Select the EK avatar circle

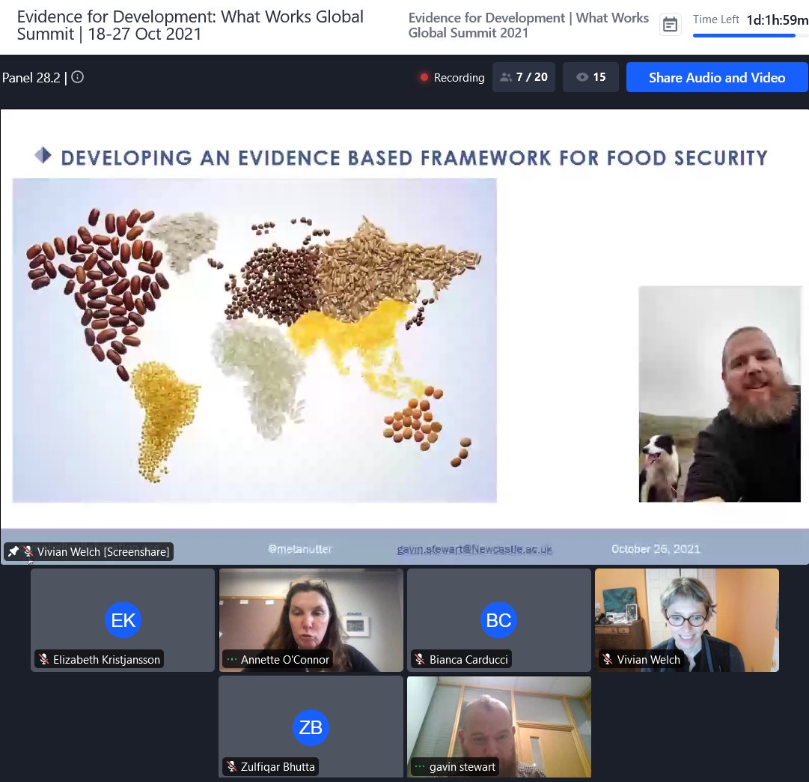click(123, 619)
